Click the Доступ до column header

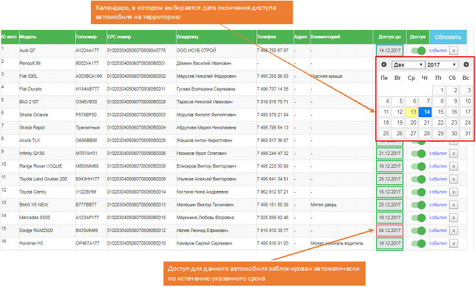point(390,37)
